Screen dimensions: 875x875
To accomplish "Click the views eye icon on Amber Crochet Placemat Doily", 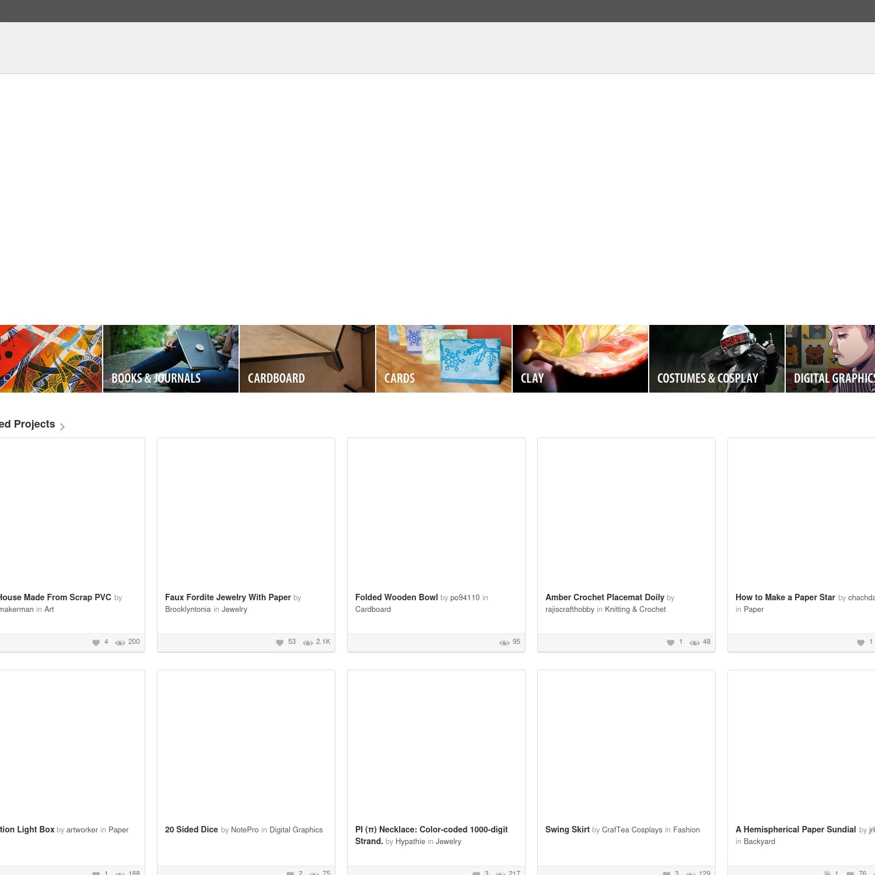I will pos(695,642).
